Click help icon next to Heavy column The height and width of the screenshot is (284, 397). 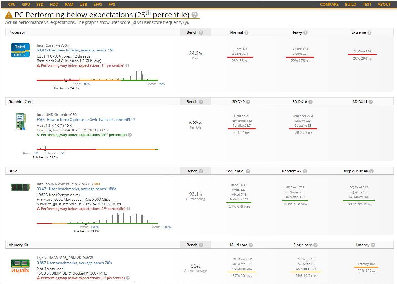(x=305, y=32)
